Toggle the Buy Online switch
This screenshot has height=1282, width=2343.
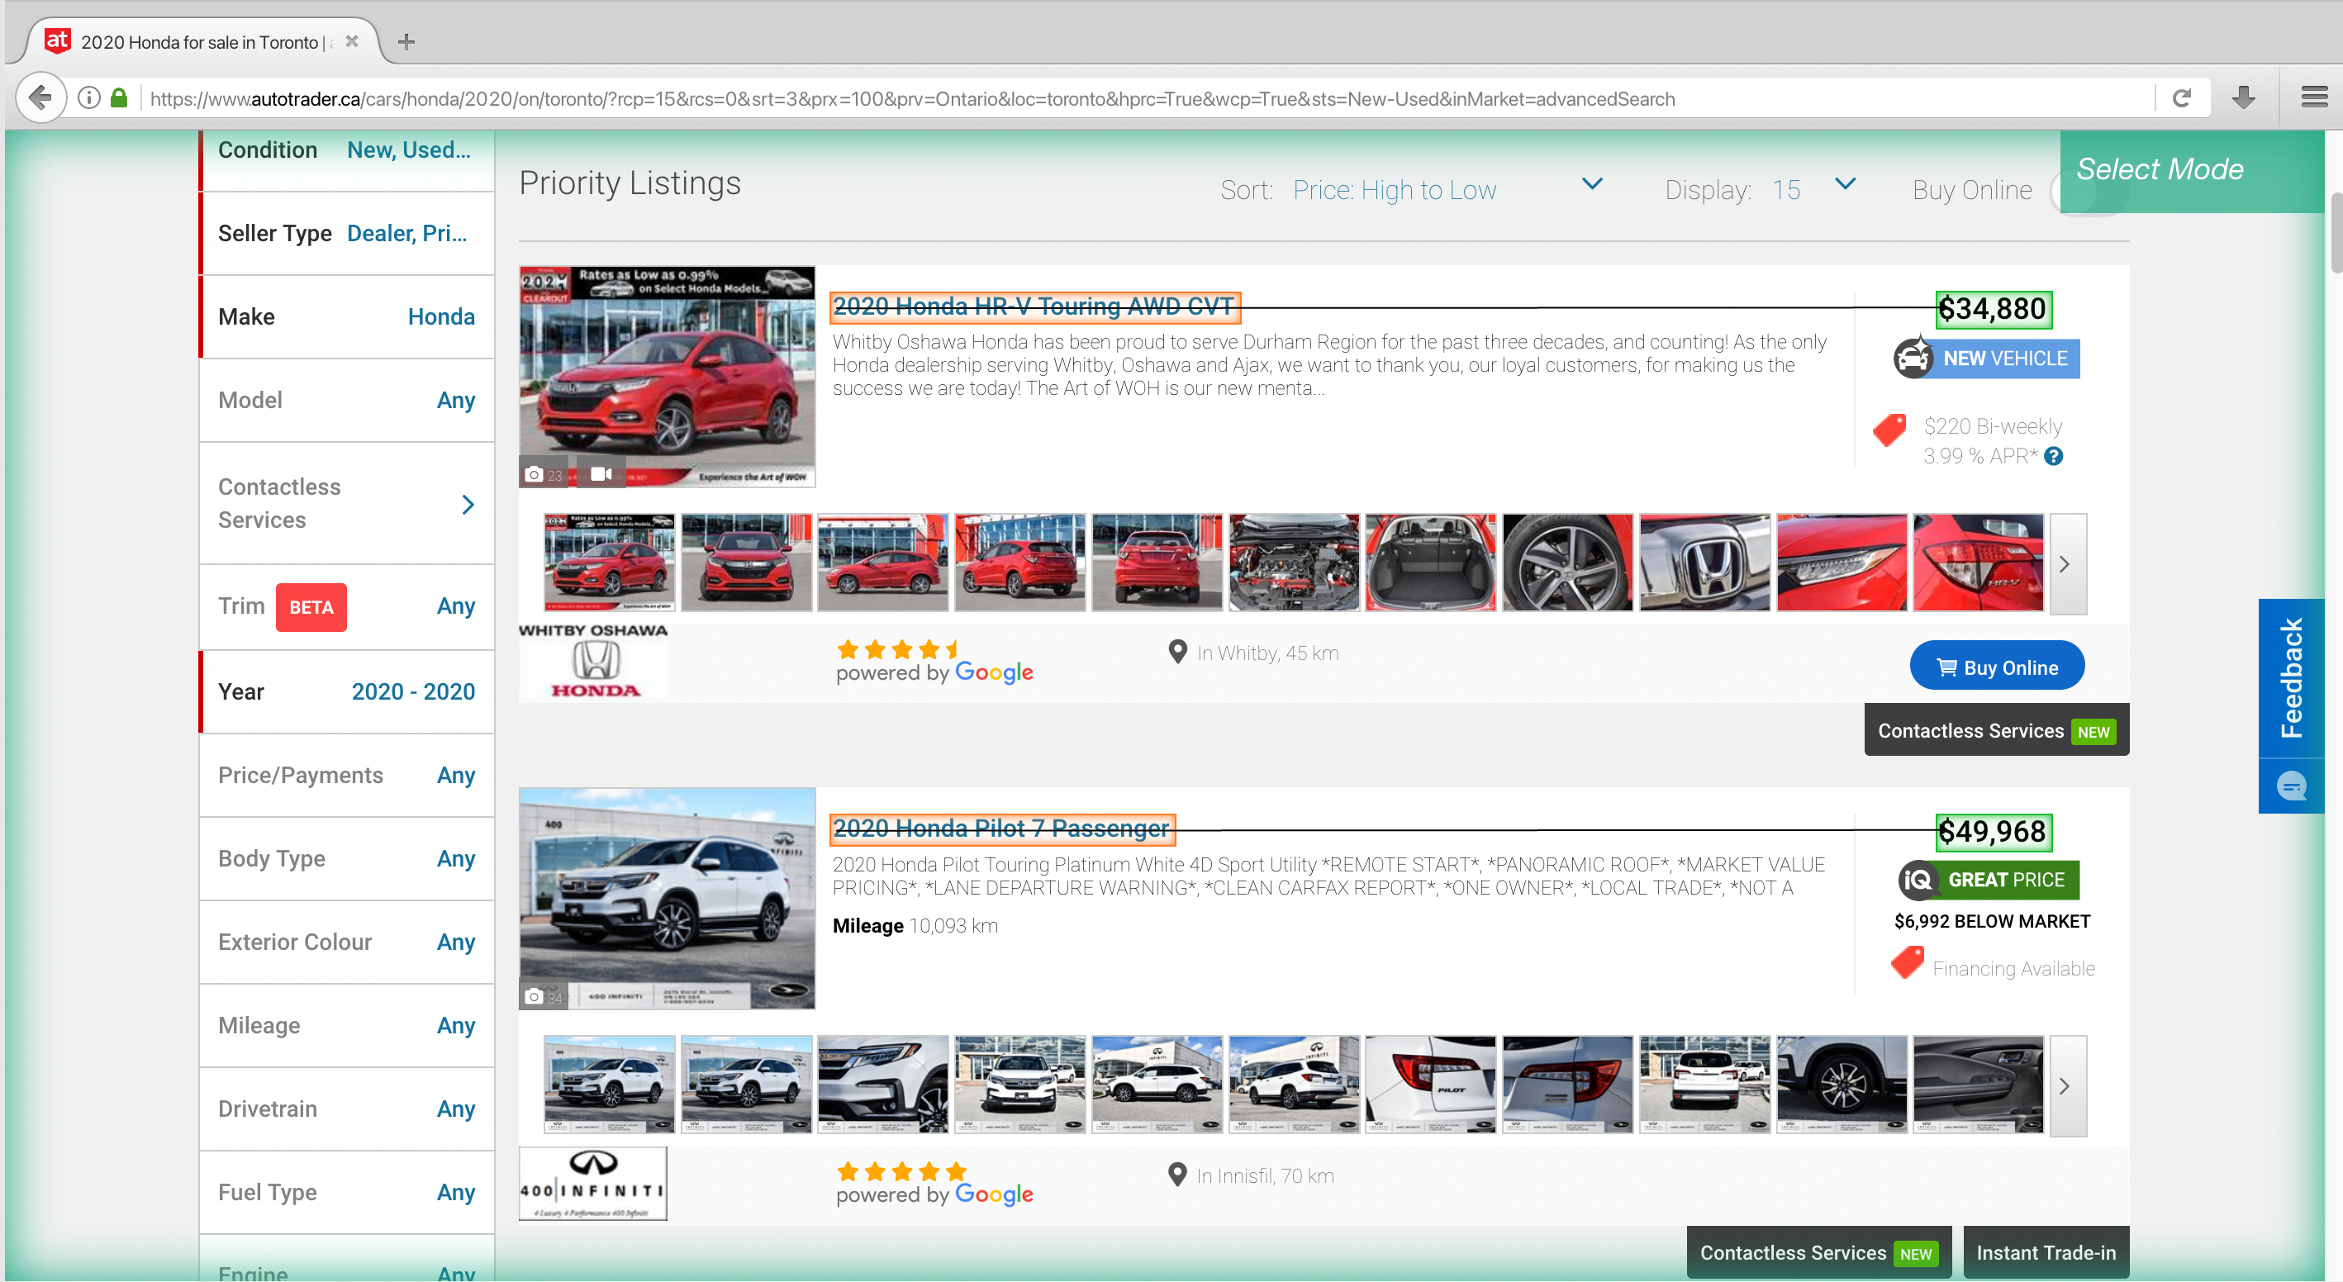click(2090, 191)
